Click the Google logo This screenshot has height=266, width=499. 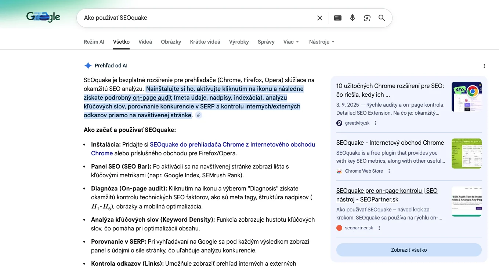tap(43, 17)
